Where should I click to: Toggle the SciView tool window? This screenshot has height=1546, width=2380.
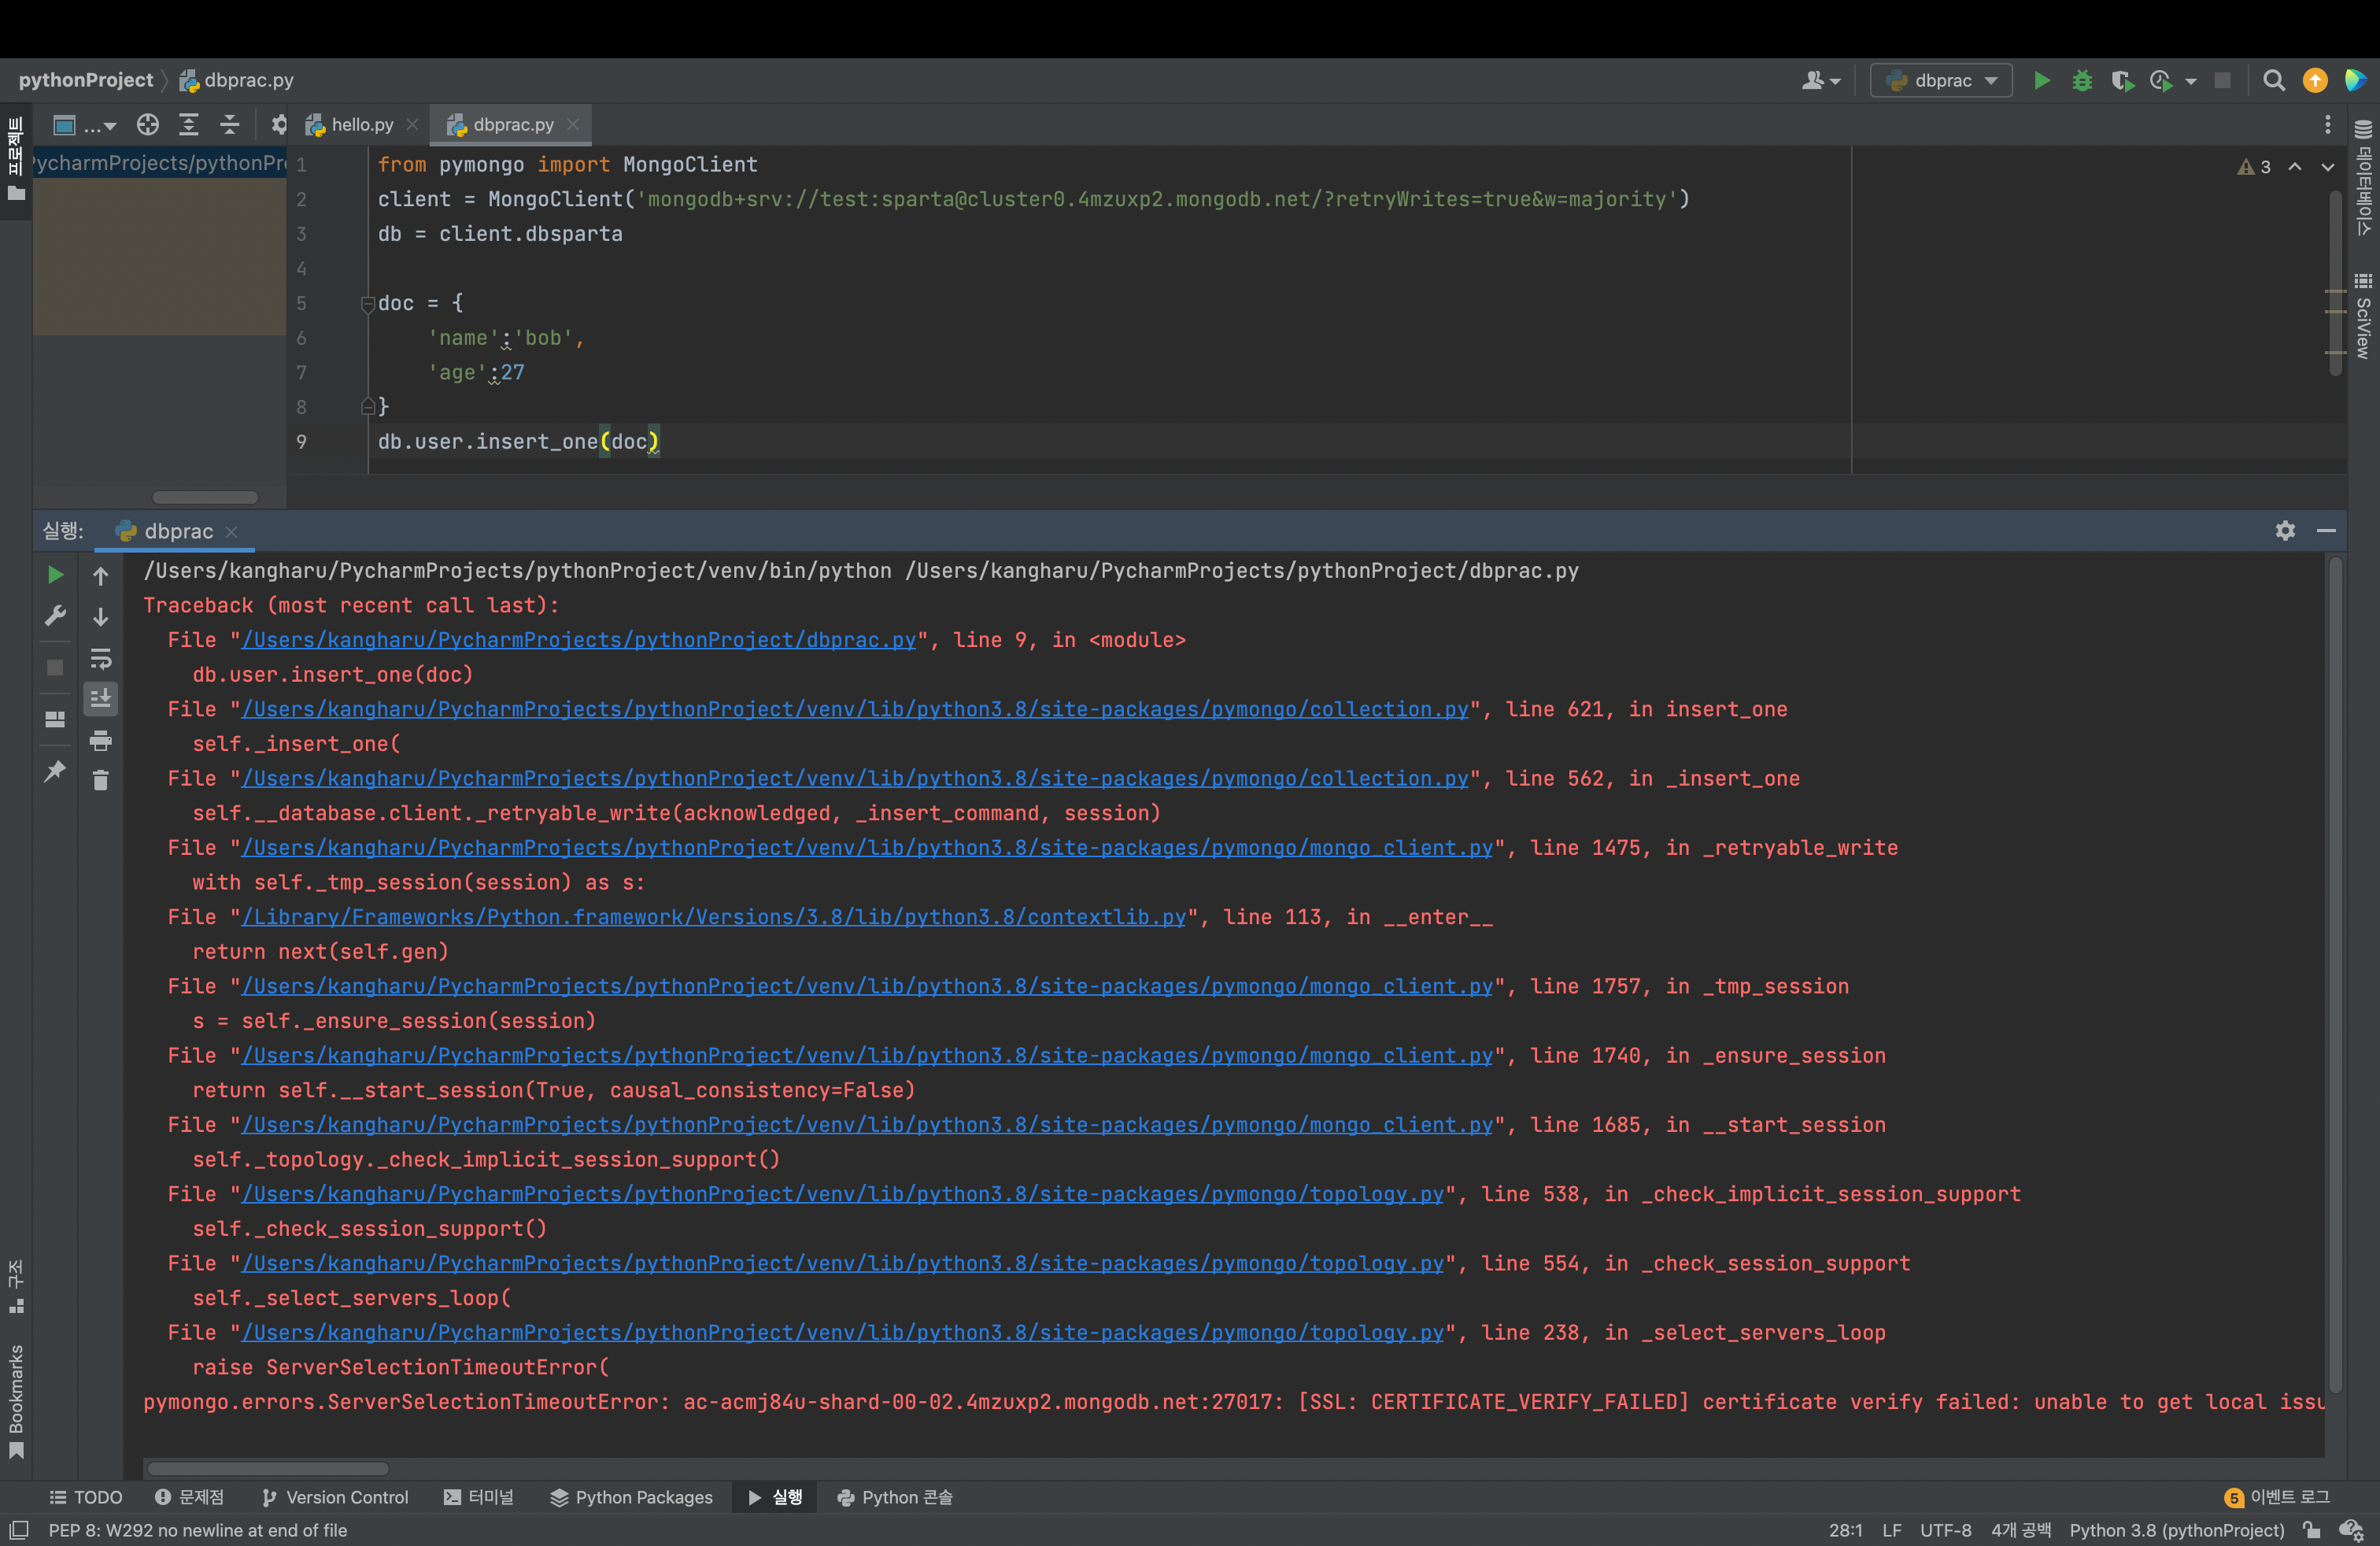pyautogui.click(x=2363, y=315)
